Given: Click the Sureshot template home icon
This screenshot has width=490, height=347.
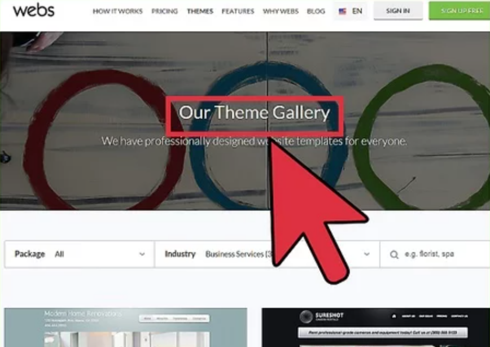Looking at the screenshot, I should (x=394, y=316).
